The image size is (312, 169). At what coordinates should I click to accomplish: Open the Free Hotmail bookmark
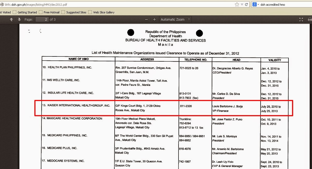pos(49,12)
